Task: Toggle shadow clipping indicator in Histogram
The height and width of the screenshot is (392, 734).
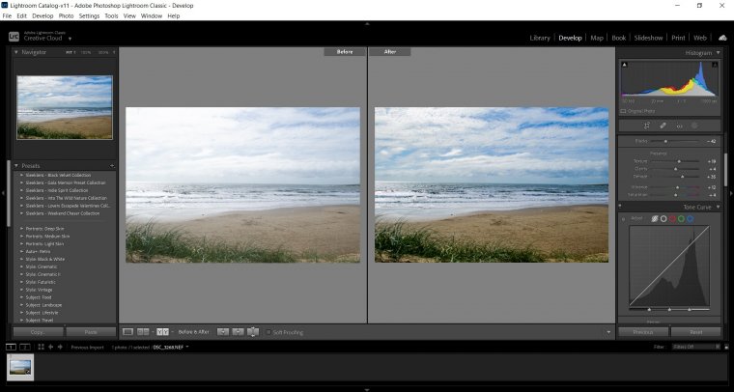Action: click(625, 65)
